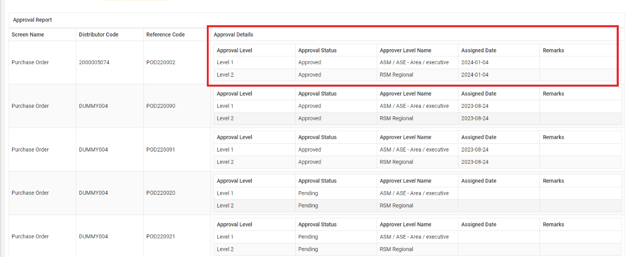Screen dimensions: 626x257
Task: Click Assigned Date header for POD220090
Action: click(x=479, y=94)
